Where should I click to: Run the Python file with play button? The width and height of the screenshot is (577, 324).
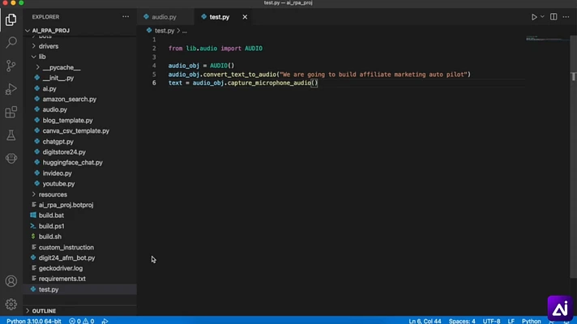pyautogui.click(x=534, y=17)
